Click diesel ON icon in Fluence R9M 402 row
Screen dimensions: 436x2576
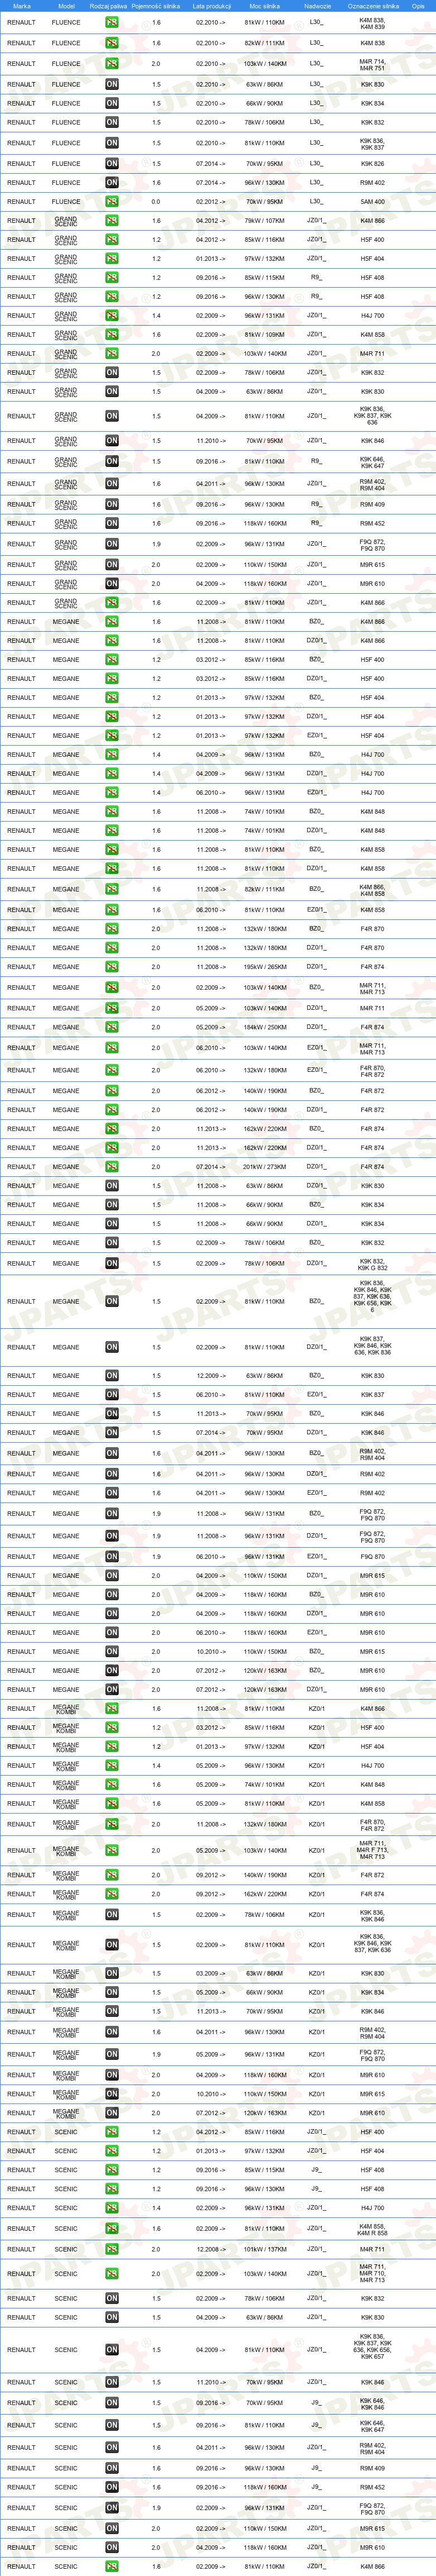pyautogui.click(x=112, y=183)
